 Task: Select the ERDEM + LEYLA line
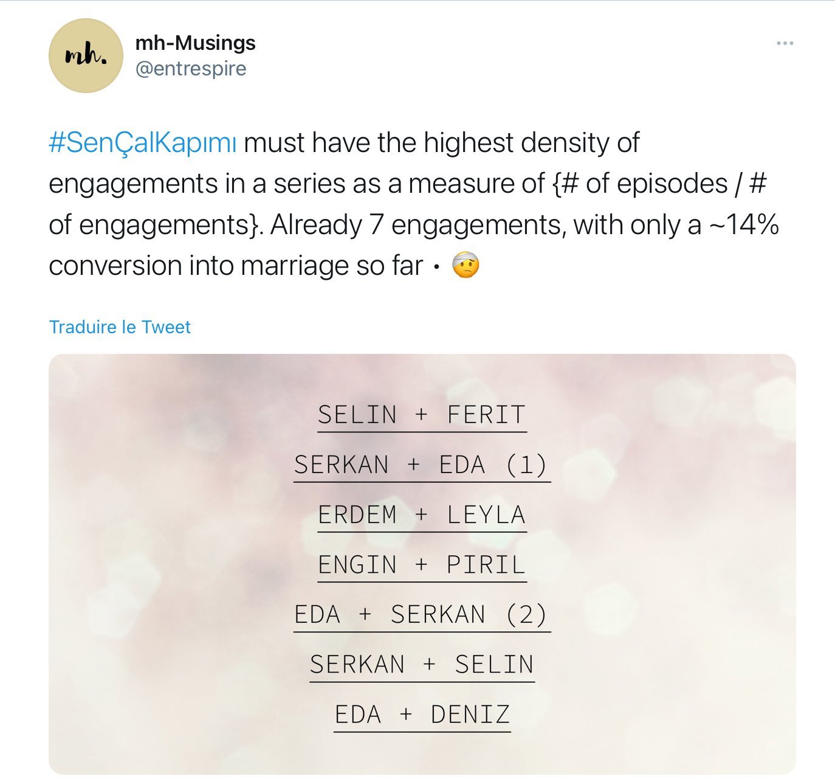click(422, 514)
